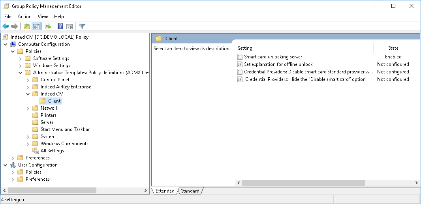Select Set explanation for offline unlock
Screen dimensions: 421x204
(278, 64)
